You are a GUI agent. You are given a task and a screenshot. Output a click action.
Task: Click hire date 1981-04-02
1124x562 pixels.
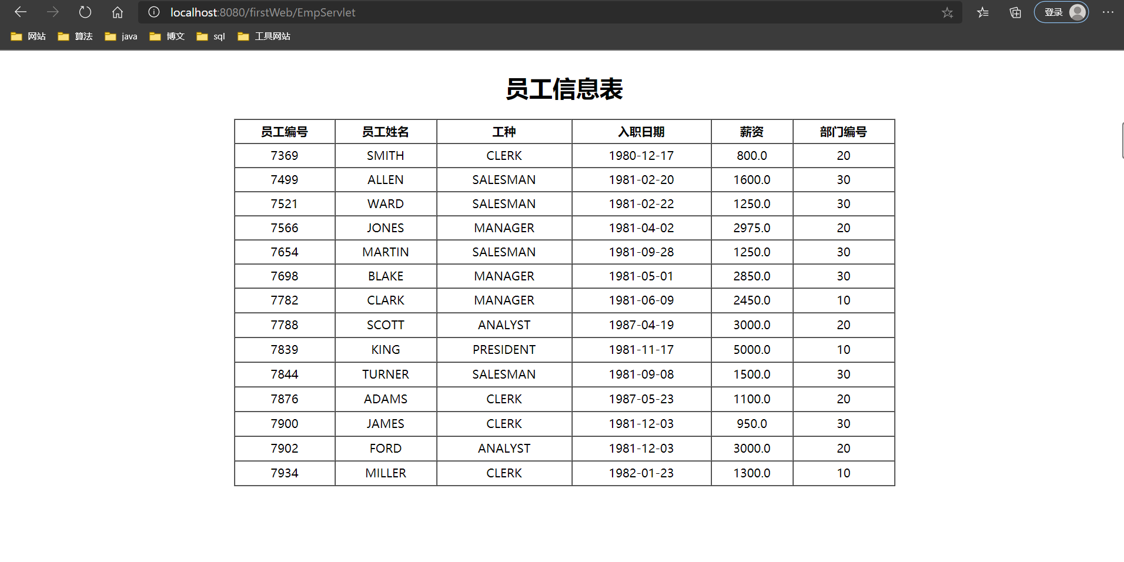point(641,228)
